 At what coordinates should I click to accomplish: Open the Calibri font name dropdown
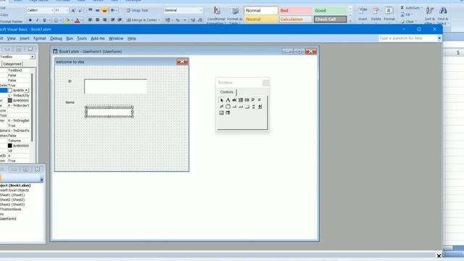pos(52,10)
